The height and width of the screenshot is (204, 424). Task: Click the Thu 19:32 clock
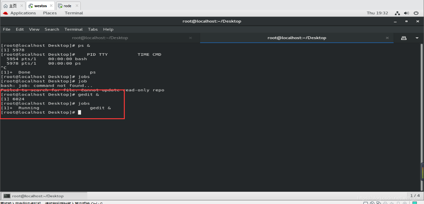[x=377, y=13]
